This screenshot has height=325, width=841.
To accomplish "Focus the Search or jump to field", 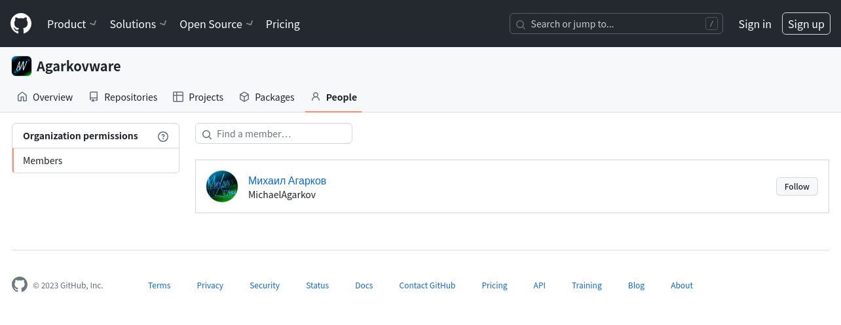I will (x=616, y=24).
